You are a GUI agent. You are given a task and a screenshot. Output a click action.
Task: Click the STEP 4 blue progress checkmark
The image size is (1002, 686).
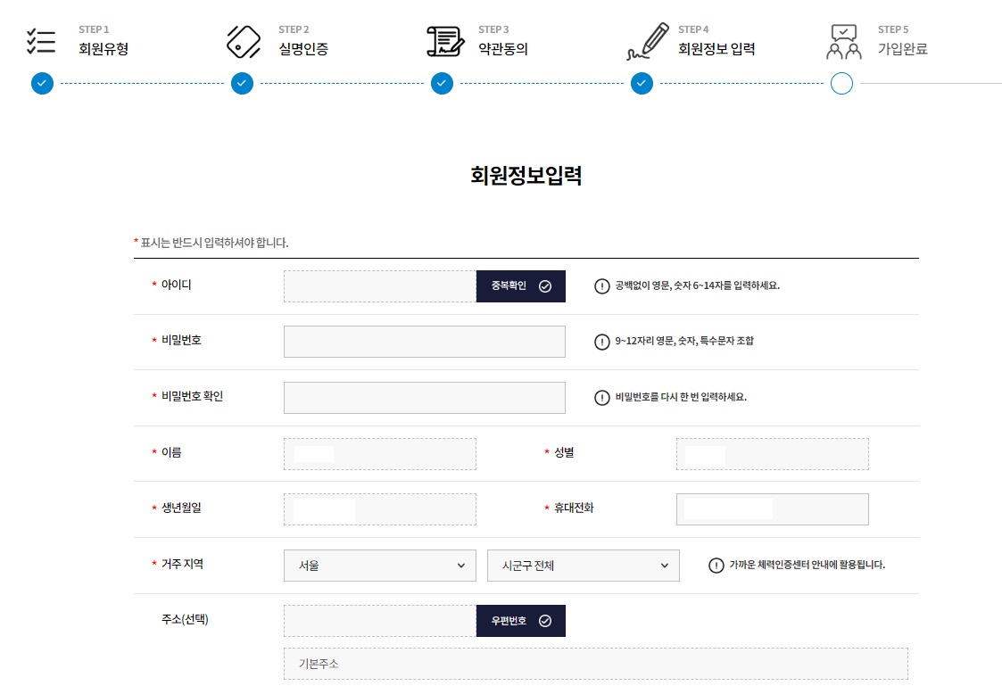[642, 83]
